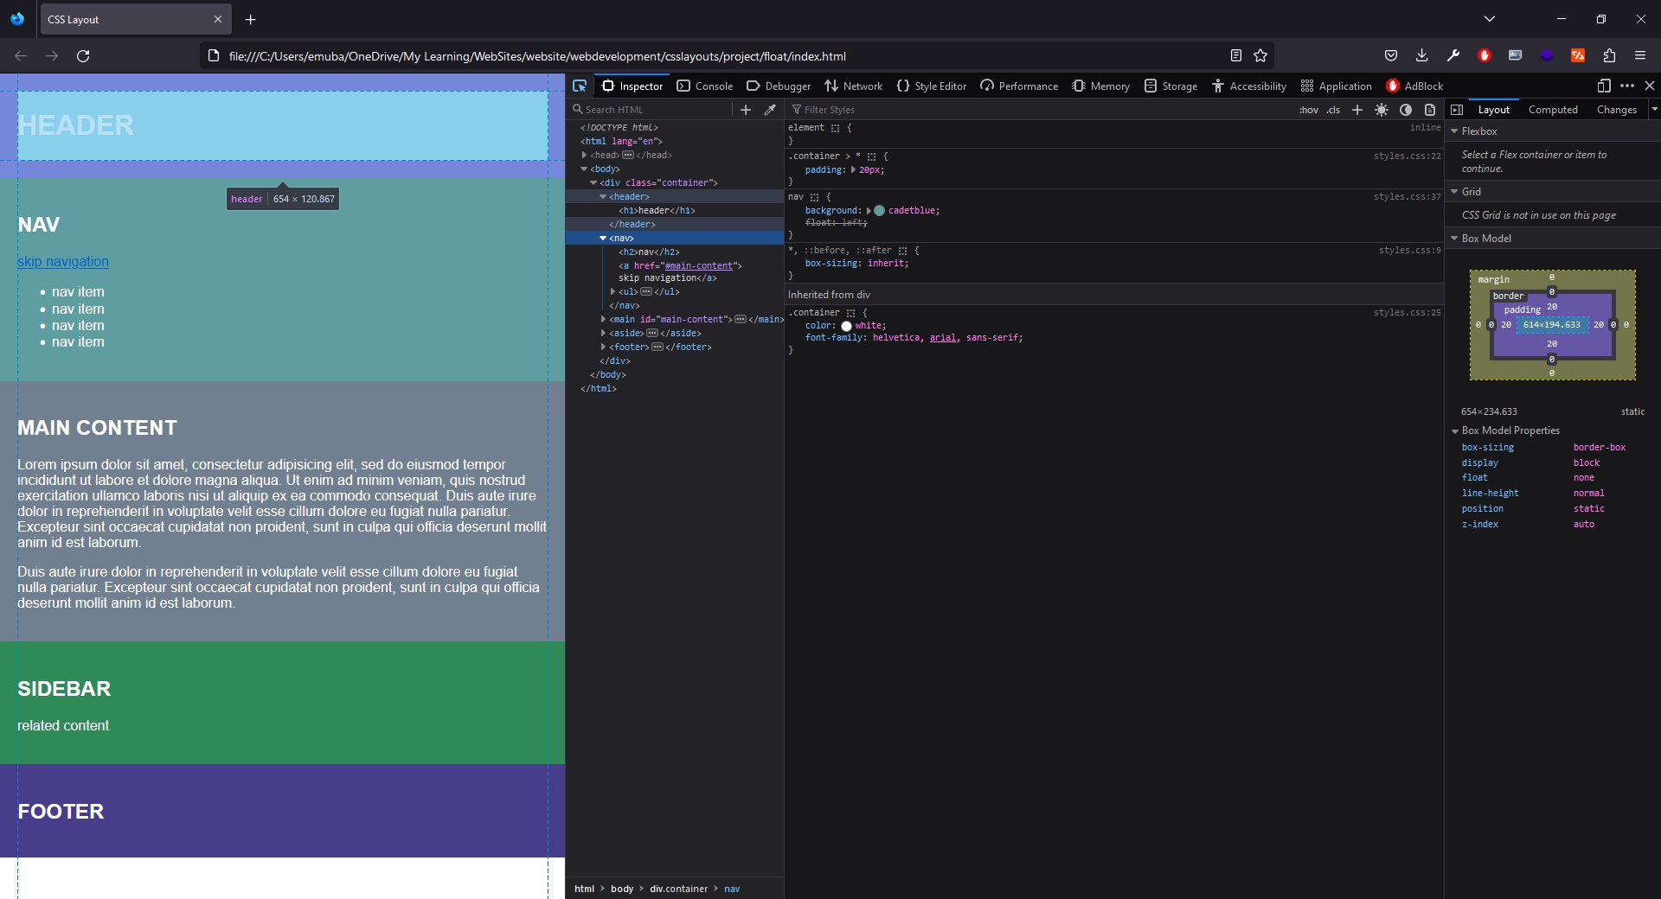
Task: Collapse the Grid section
Action: pyautogui.click(x=1454, y=192)
